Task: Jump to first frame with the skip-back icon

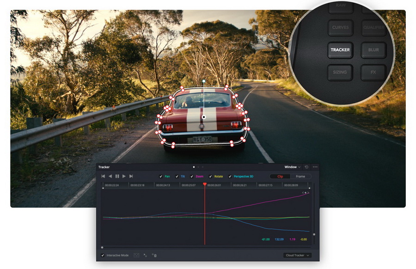Action: coord(103,176)
